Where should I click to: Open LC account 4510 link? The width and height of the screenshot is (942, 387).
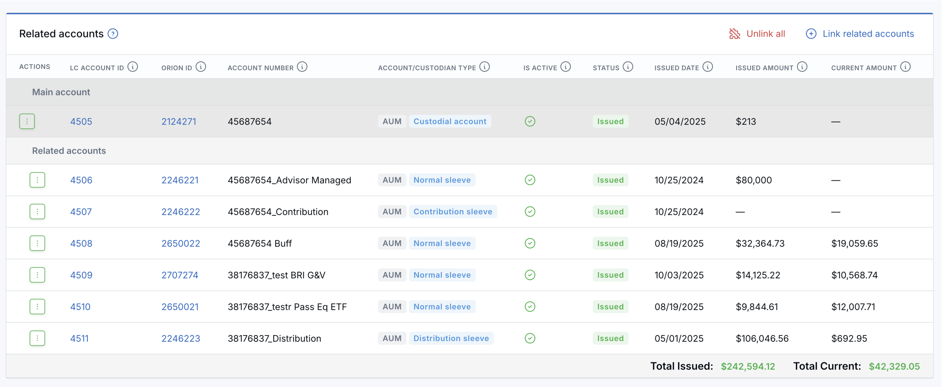click(80, 307)
